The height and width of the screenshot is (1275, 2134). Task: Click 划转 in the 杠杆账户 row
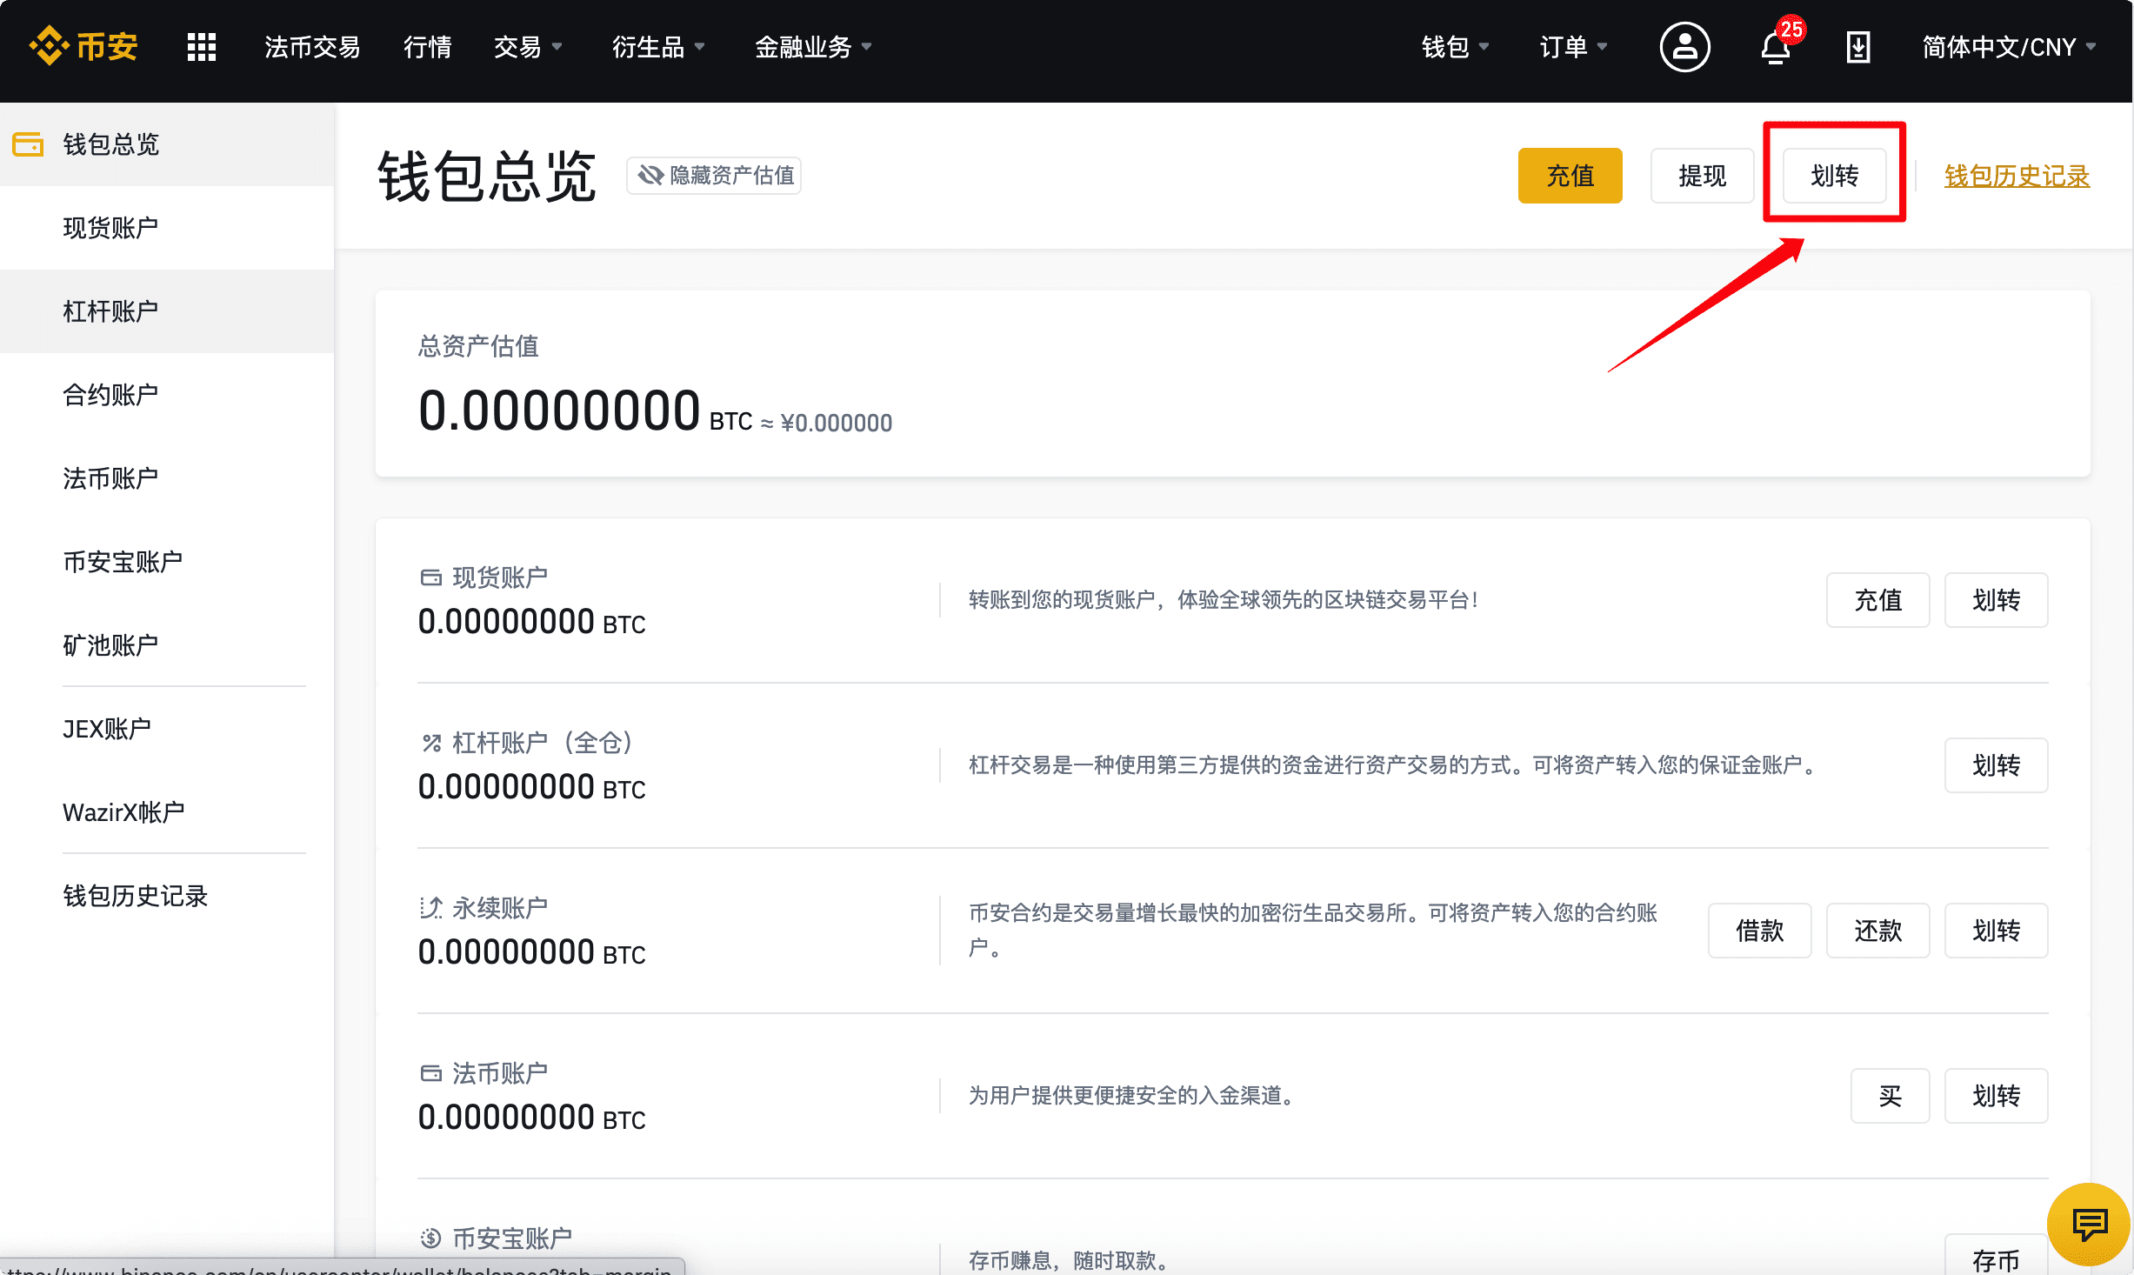pos(1996,765)
